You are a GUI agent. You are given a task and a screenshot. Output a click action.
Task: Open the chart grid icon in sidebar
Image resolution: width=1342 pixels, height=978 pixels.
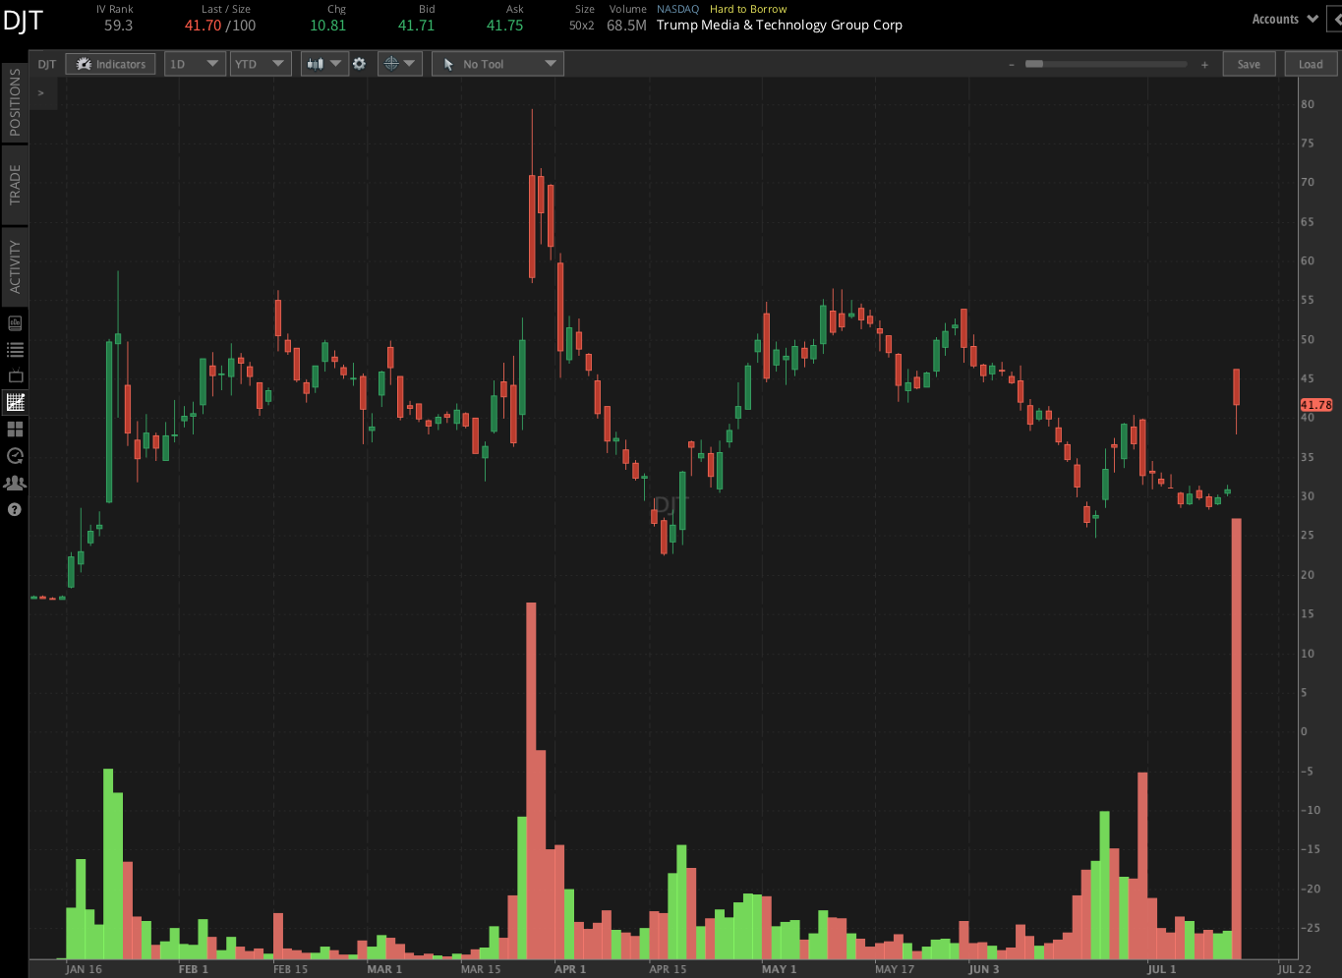click(14, 402)
